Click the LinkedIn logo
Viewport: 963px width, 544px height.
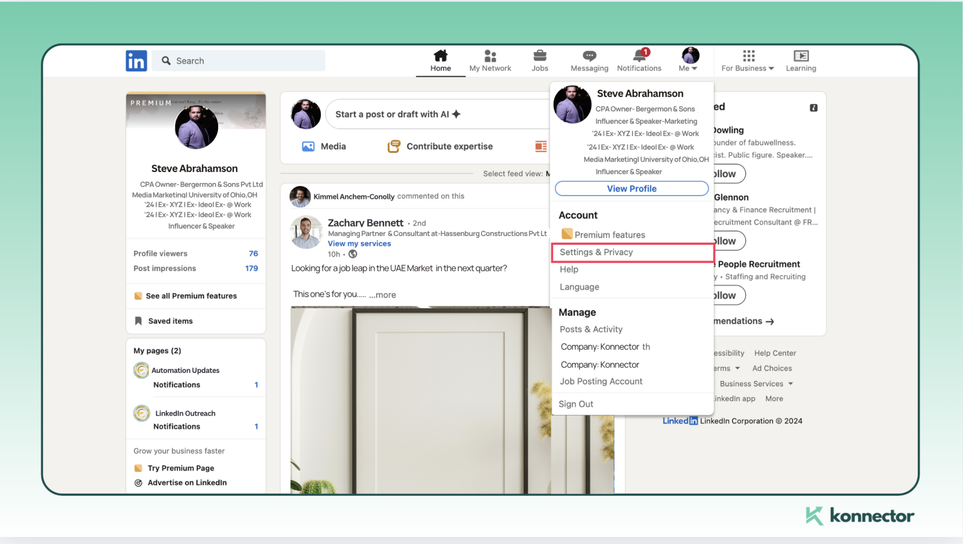136,60
